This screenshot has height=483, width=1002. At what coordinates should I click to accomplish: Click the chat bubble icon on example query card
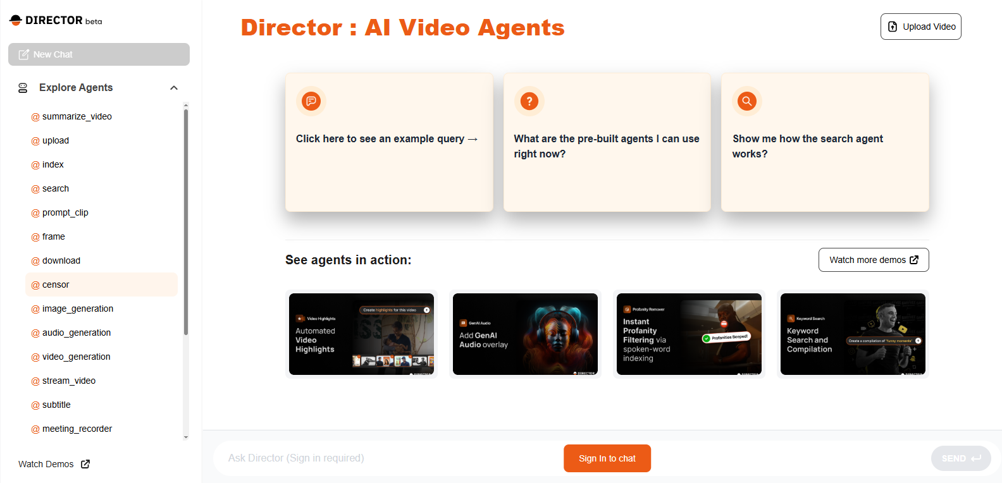tap(311, 101)
